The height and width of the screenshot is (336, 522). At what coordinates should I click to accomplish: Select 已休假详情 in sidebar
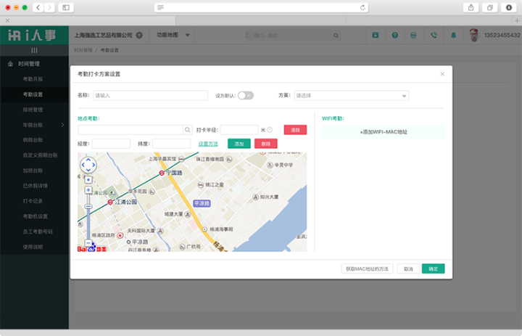(35, 186)
